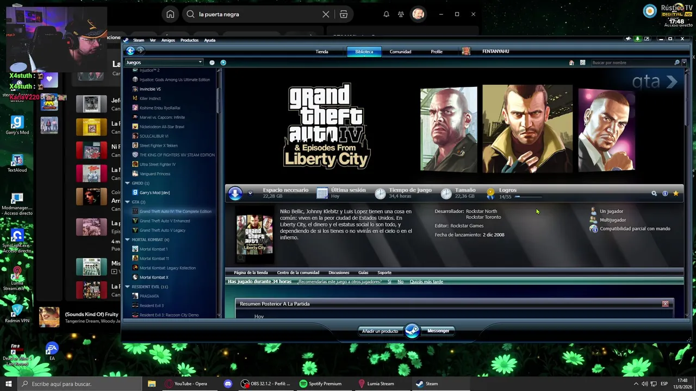The image size is (696, 391).
Task: Answer Sí to the recommendation question
Action: click(x=389, y=282)
